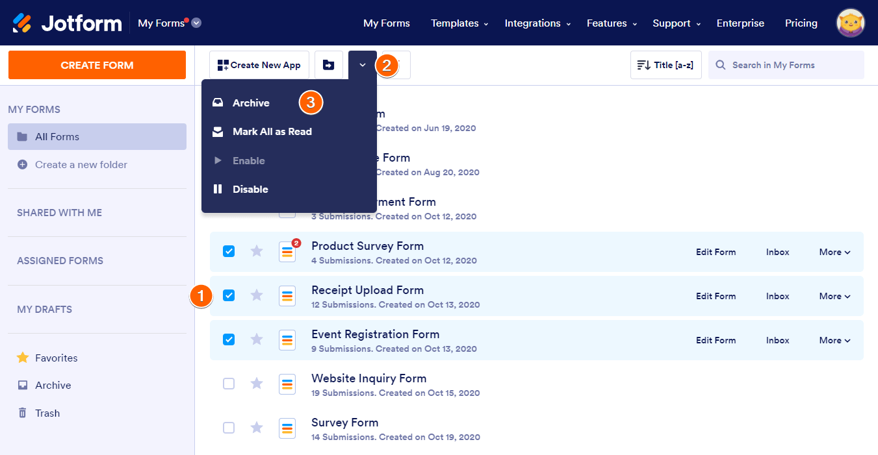The width and height of the screenshot is (878, 455).
Task: Select Mark All as Read option
Action: tap(272, 132)
